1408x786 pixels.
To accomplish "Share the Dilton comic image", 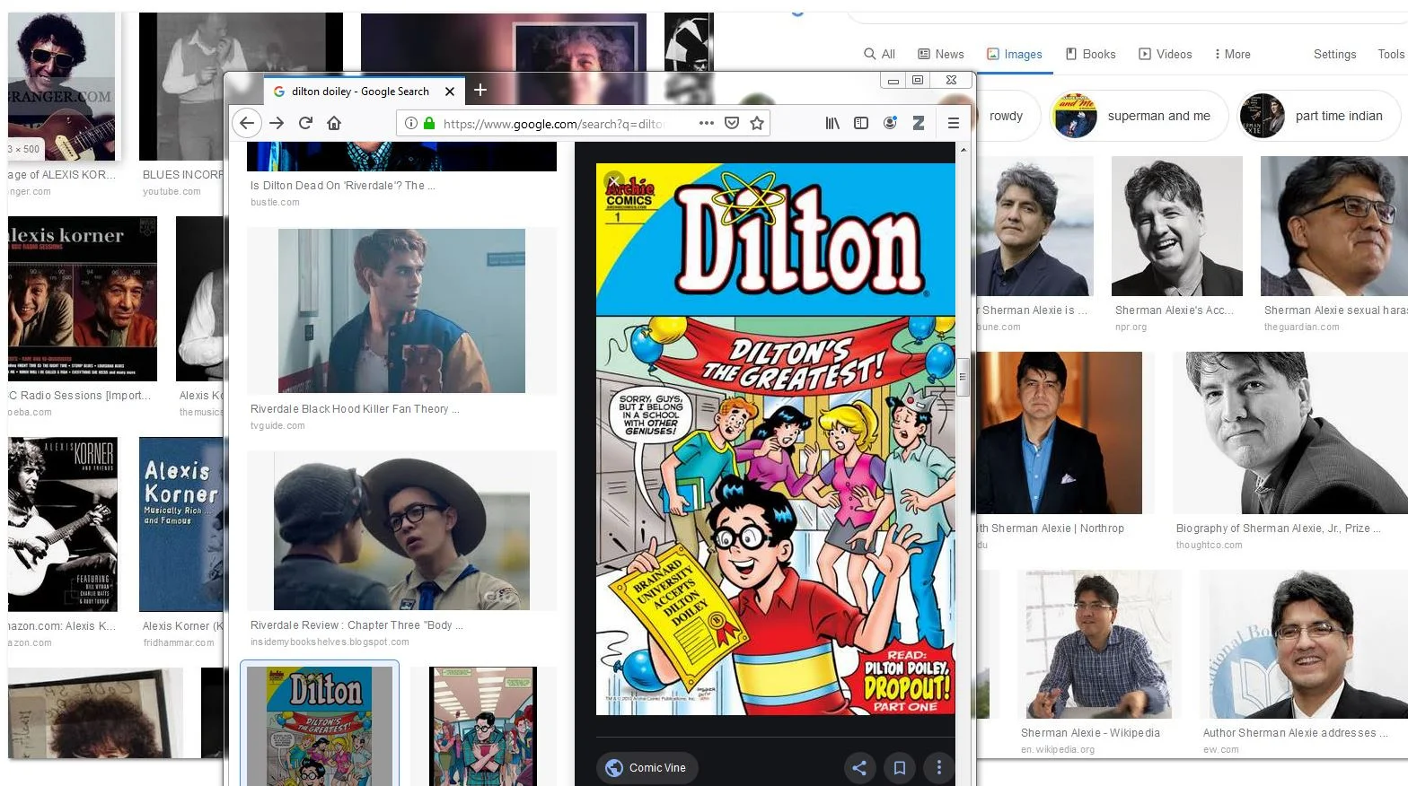I will (x=859, y=768).
